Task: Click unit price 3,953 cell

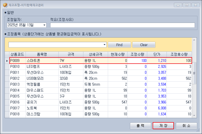Action: [157, 96]
